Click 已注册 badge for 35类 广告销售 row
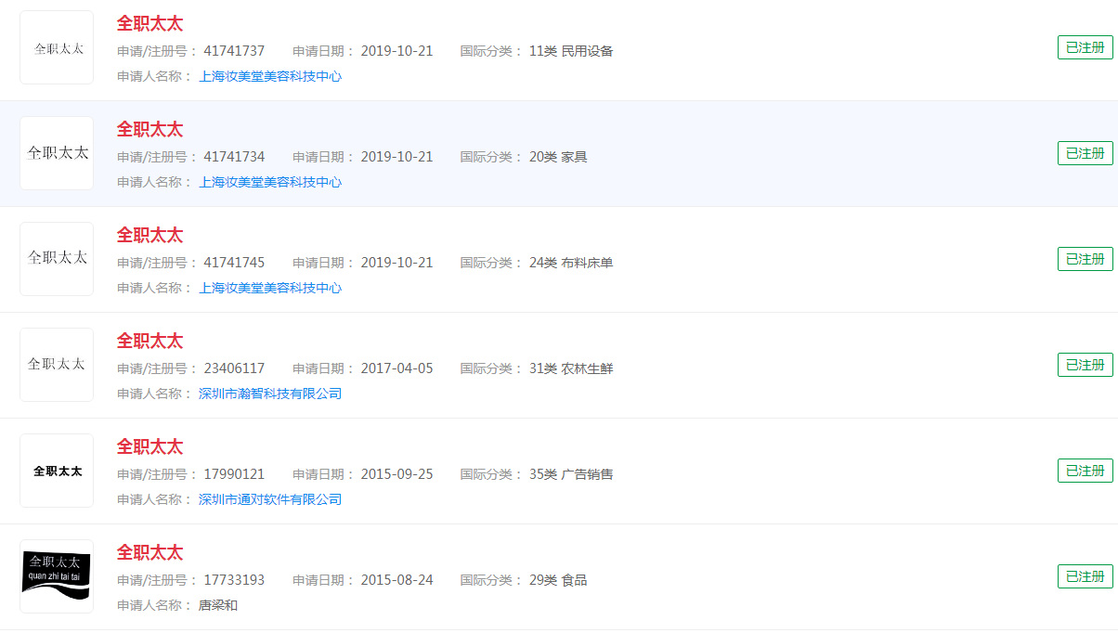The image size is (1118, 633). pos(1084,471)
